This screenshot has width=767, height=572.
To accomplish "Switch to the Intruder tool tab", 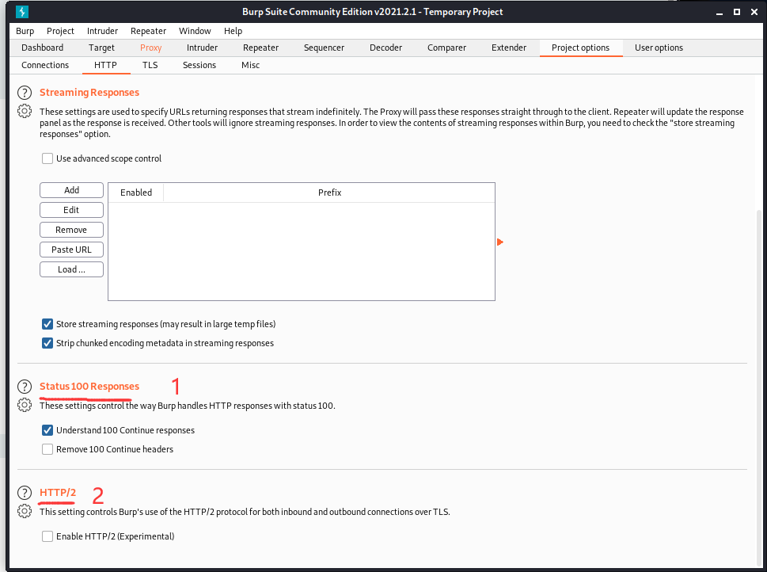I will tap(202, 48).
